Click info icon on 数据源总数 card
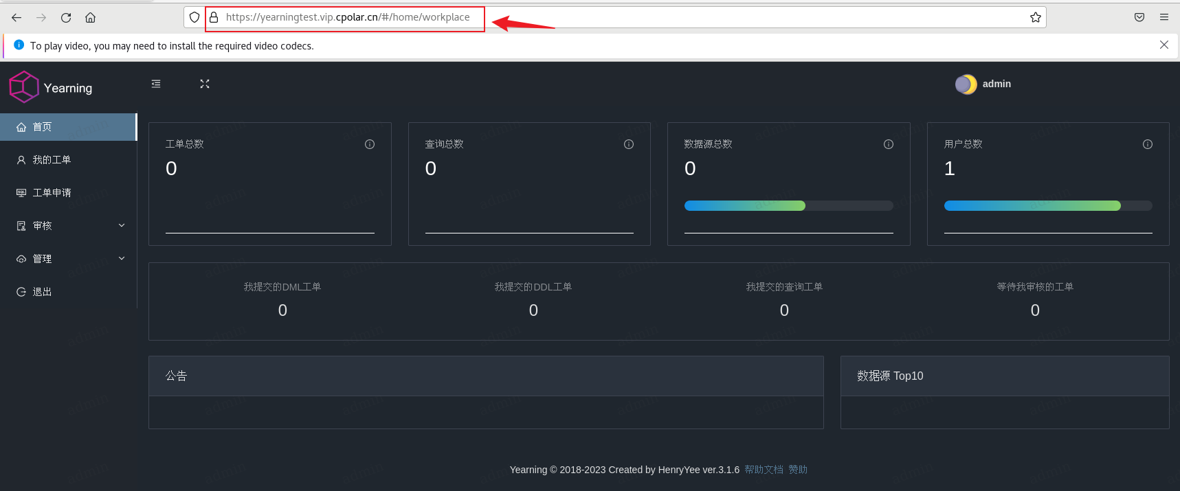This screenshot has height=491, width=1180. 889,144
